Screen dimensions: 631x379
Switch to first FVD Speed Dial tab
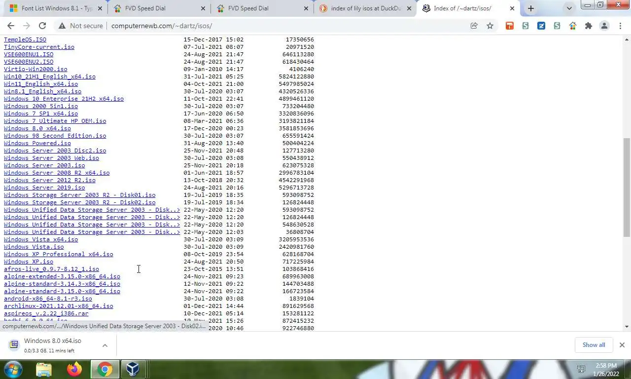tap(159, 8)
